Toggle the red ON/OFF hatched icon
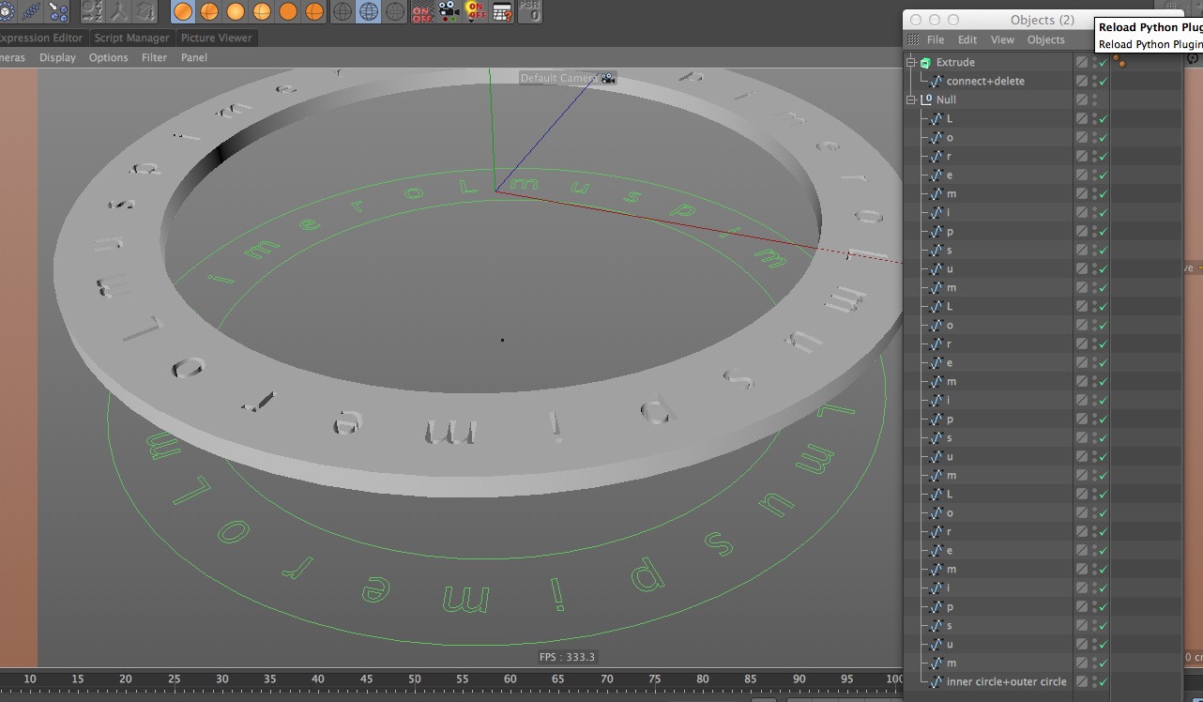1203x702 pixels. click(423, 11)
